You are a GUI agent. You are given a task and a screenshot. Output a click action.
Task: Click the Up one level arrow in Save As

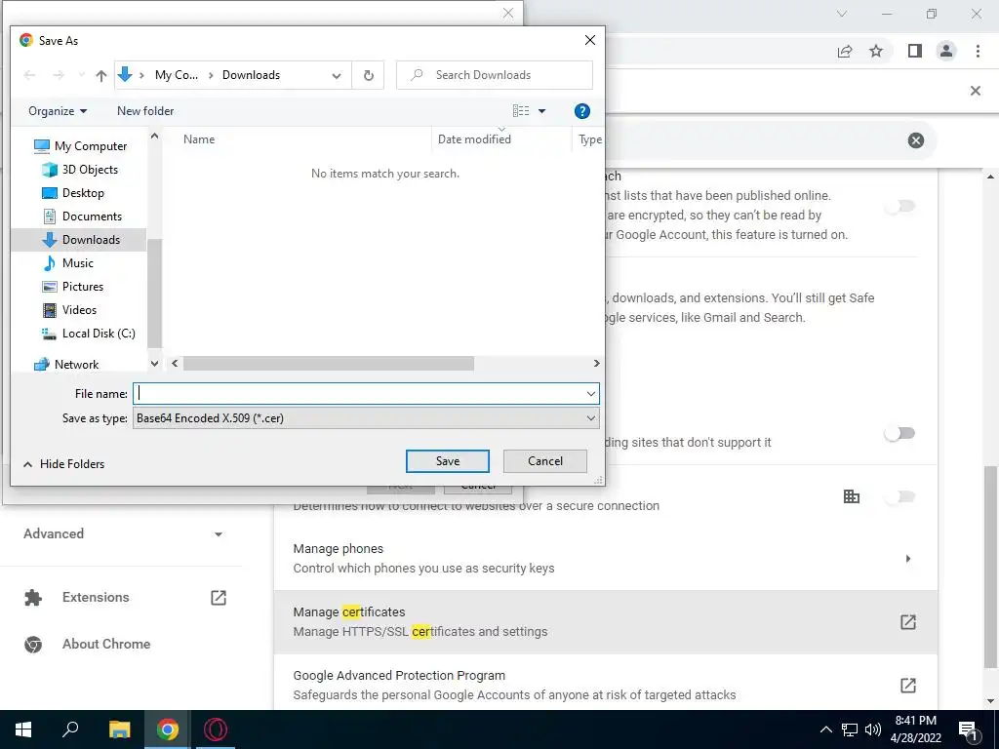pyautogui.click(x=100, y=76)
